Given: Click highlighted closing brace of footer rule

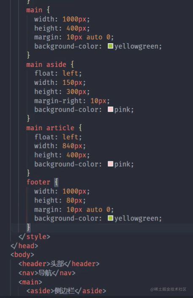Looking at the screenshot, I should (x=28, y=227).
